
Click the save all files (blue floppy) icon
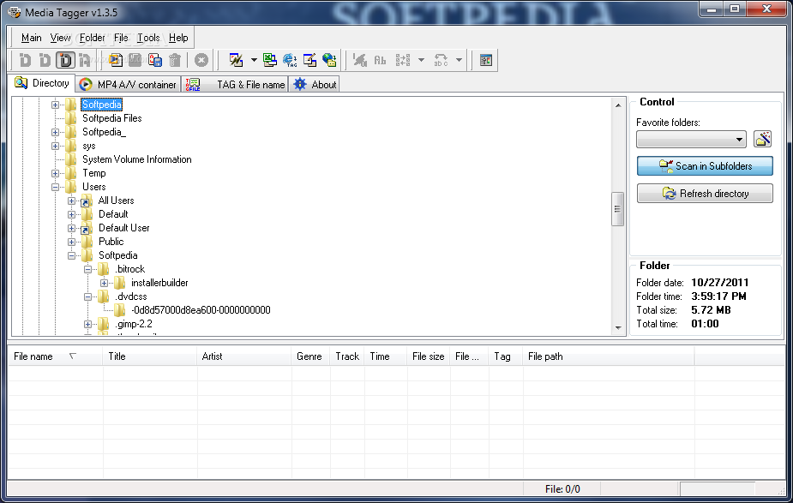[155, 60]
